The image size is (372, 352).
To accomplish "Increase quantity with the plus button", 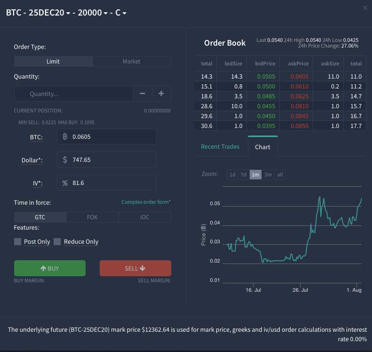I will tap(161, 94).
